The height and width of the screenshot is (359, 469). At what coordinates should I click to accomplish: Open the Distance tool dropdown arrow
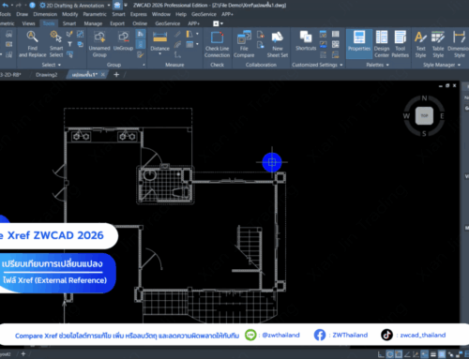(159, 54)
